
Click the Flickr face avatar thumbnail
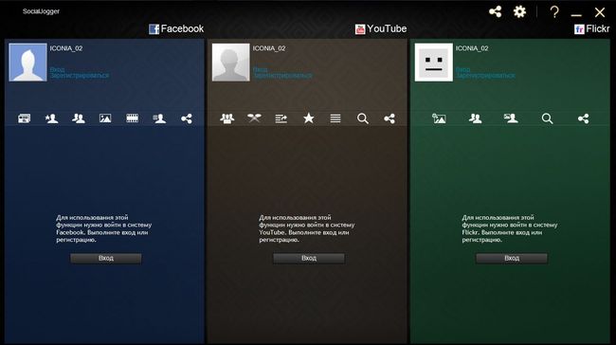[434, 63]
